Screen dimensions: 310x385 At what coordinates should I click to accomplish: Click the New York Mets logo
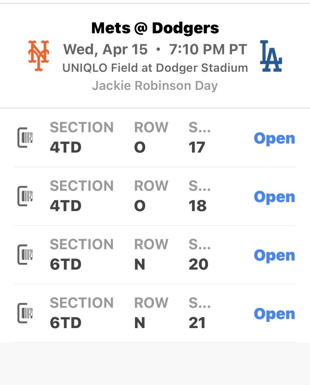point(39,56)
